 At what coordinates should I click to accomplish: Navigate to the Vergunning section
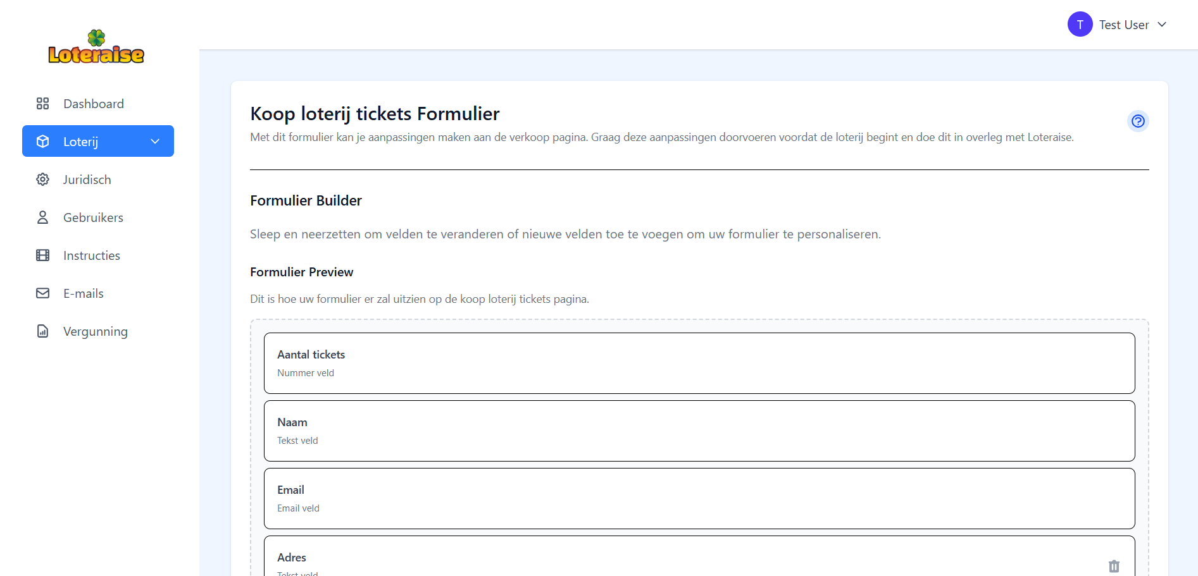click(x=96, y=331)
